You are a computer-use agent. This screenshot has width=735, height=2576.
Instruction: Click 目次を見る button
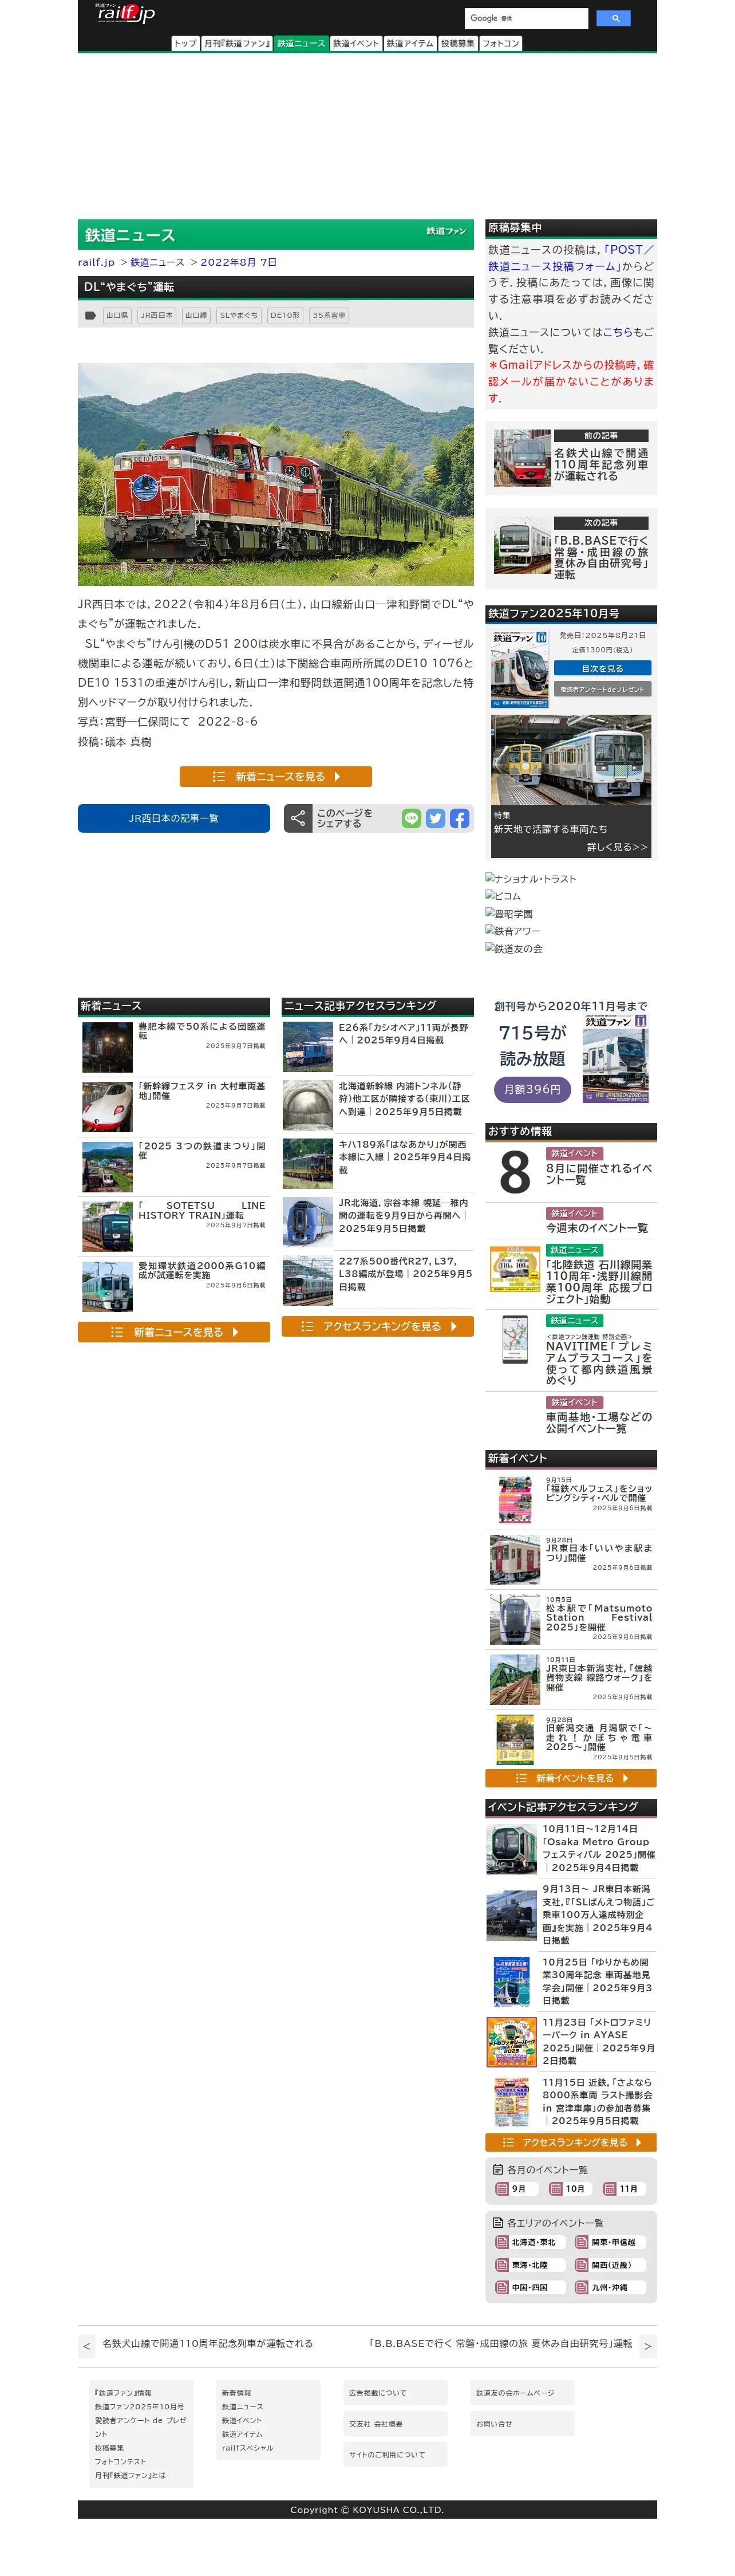(602, 668)
